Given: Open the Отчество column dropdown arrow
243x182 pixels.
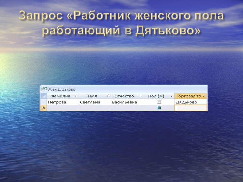Looking at the screenshot, I should point(140,96).
